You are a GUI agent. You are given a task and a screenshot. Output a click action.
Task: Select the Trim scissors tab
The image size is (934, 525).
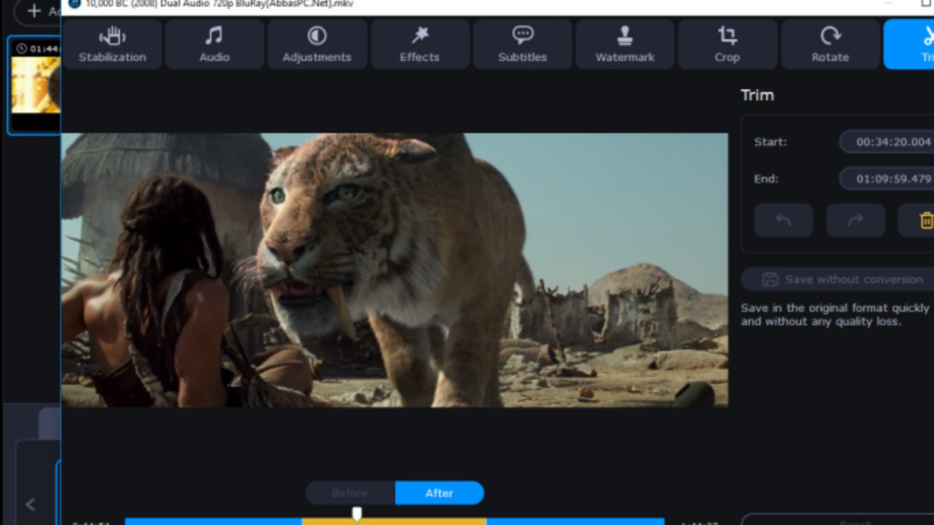point(912,45)
